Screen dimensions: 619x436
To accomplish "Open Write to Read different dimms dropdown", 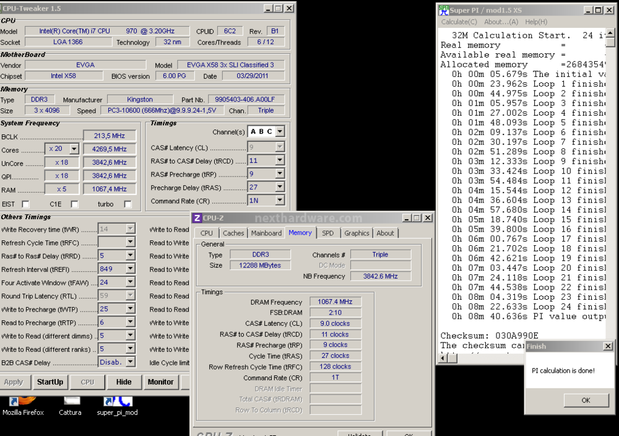I will (130, 336).
